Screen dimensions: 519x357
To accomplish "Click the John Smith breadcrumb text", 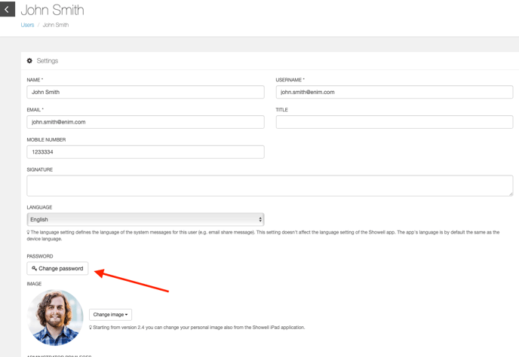I will tap(56, 25).
